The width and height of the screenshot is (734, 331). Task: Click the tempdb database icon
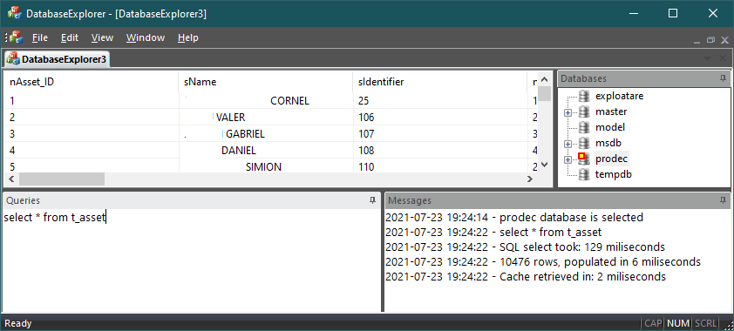[x=583, y=174]
